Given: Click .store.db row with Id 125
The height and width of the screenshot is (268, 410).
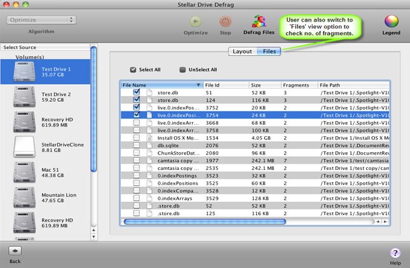Looking at the screenshot, I should point(255,213).
